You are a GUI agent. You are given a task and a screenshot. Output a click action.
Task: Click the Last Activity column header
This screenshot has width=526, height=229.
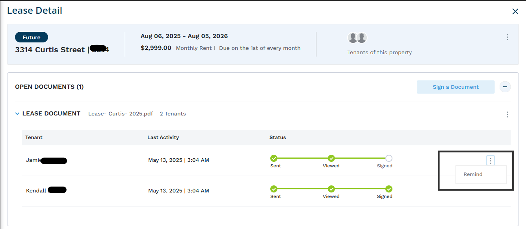pyautogui.click(x=163, y=137)
